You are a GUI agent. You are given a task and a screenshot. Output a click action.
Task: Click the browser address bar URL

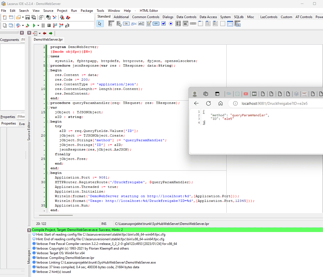point(274,104)
